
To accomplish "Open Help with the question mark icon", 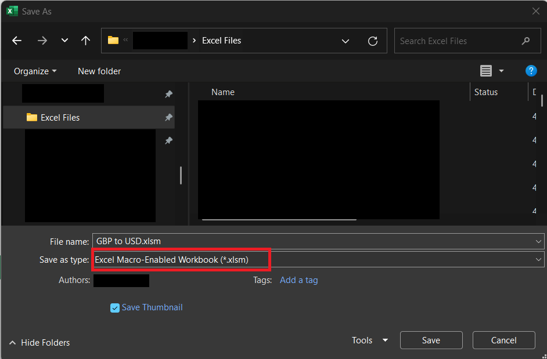I will coord(531,71).
